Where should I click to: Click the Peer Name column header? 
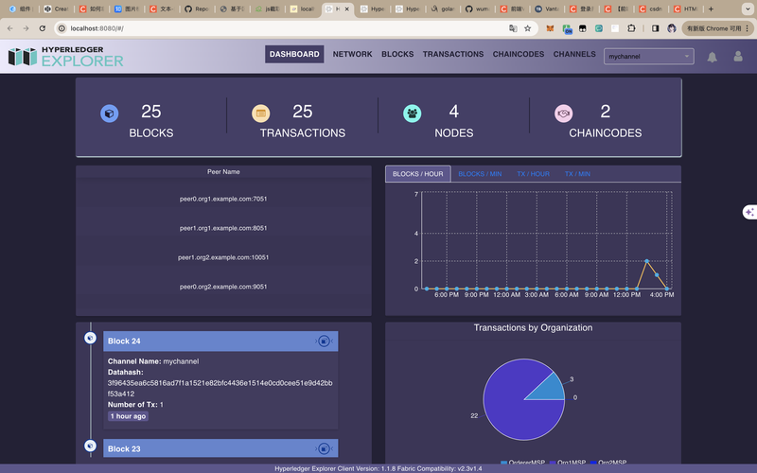click(x=223, y=172)
